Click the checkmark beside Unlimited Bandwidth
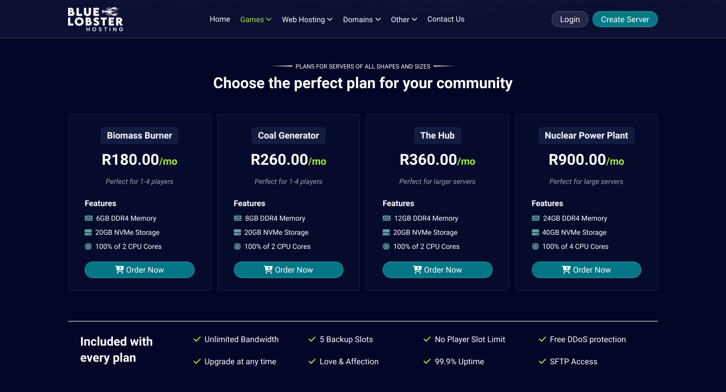This screenshot has width=726, height=392. 197,339
